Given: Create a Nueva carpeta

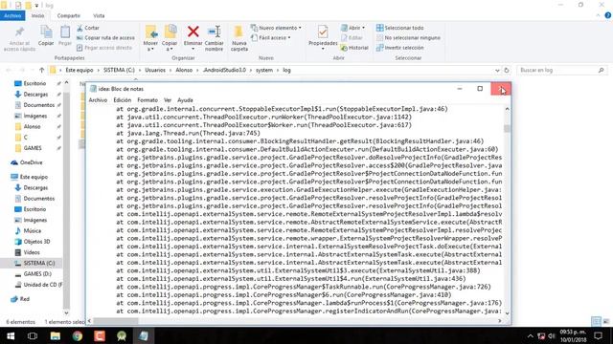Looking at the screenshot, I should pyautogui.click(x=238, y=38).
